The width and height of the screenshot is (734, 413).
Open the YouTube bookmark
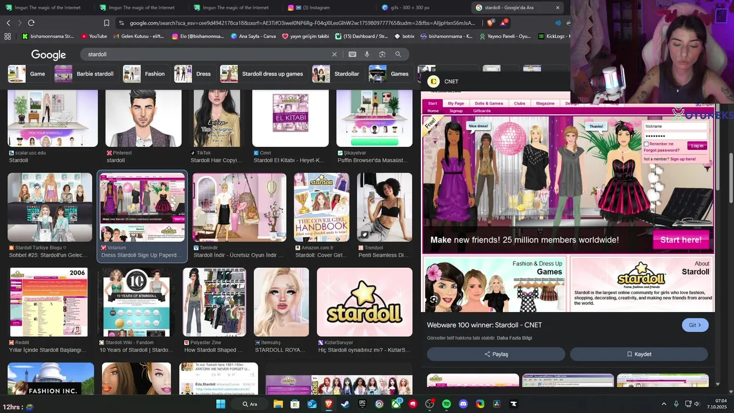(94, 36)
